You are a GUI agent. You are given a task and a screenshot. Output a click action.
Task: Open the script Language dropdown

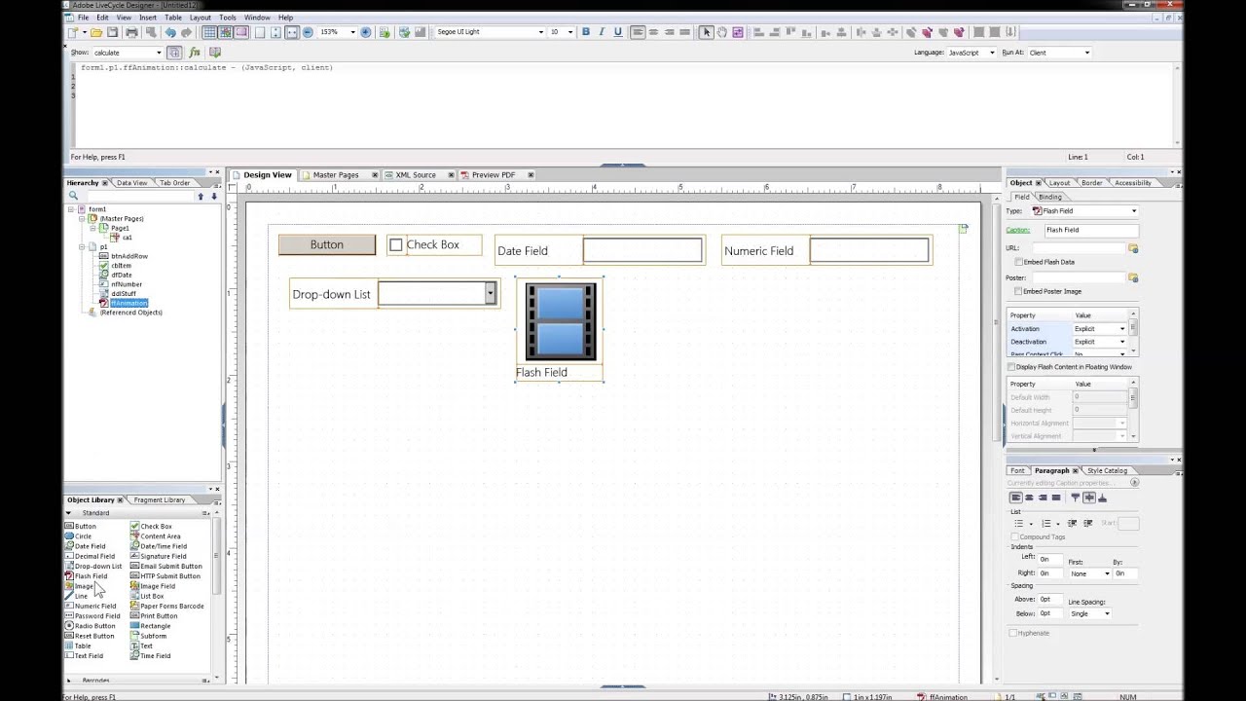[x=992, y=53]
